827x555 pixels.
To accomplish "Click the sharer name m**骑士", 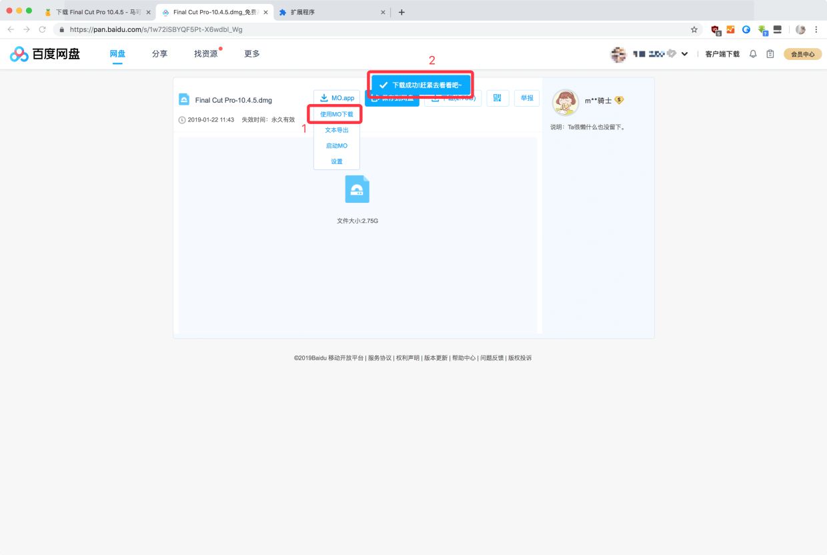I will (x=598, y=101).
